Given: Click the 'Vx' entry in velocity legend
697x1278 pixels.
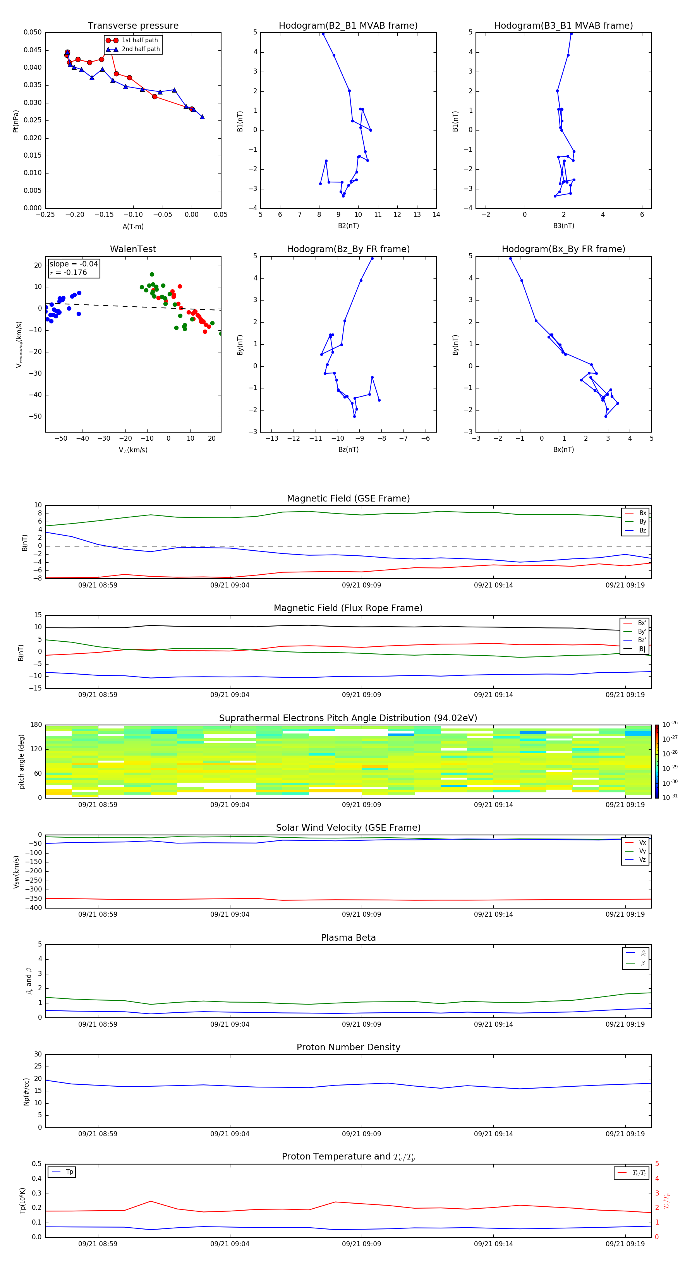Looking at the screenshot, I should 635,842.
